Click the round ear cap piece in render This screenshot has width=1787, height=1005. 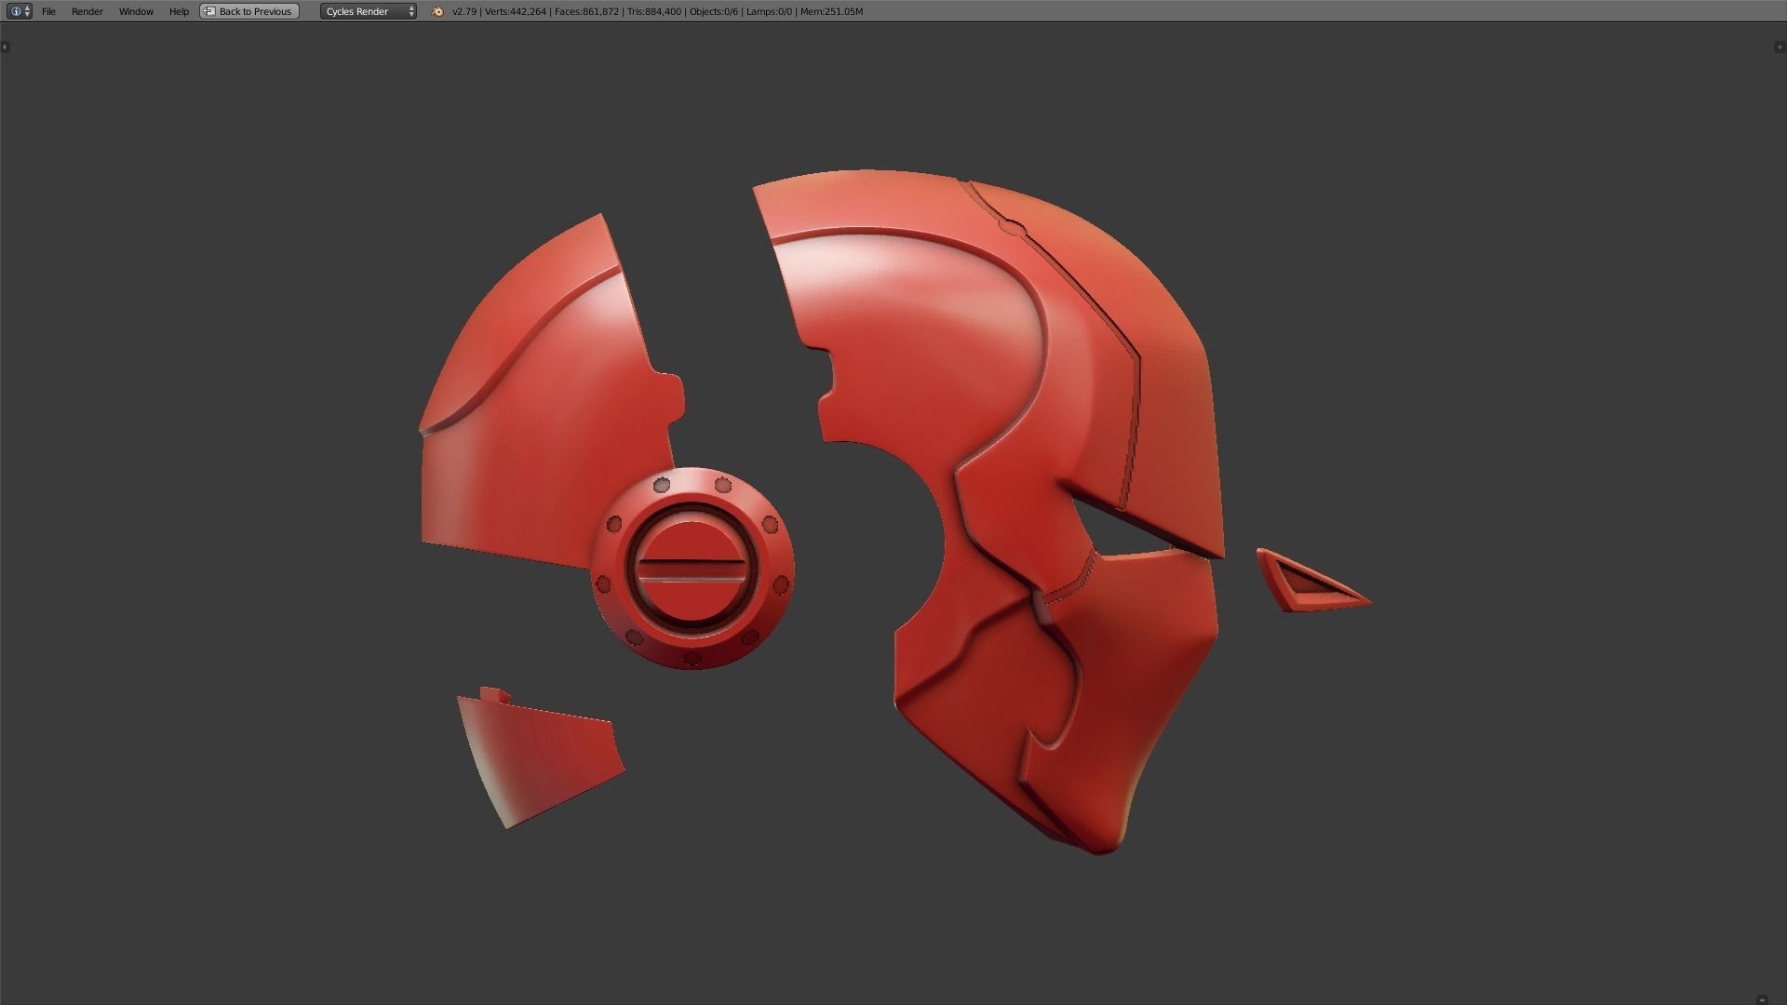[692, 568]
